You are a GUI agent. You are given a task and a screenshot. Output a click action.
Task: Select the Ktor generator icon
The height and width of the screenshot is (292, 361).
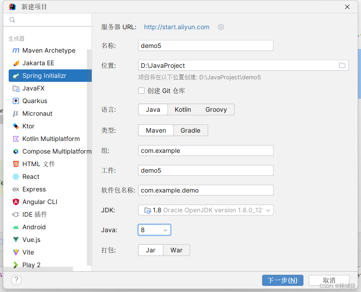click(x=16, y=126)
